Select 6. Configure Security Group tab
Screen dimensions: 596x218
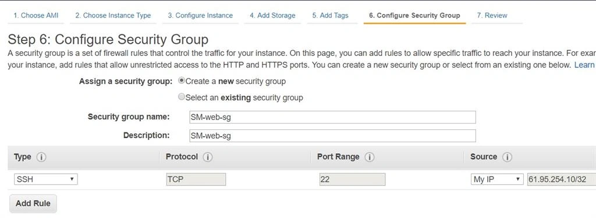tap(414, 16)
